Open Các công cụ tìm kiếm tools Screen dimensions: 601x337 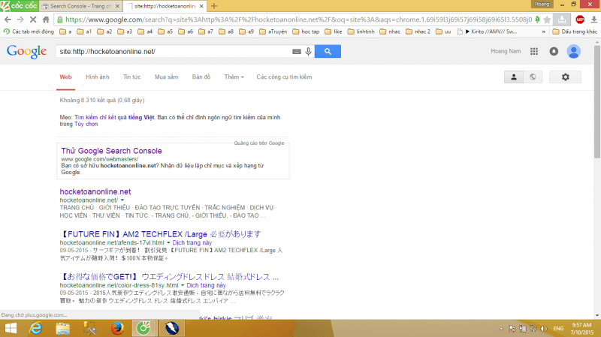point(284,77)
